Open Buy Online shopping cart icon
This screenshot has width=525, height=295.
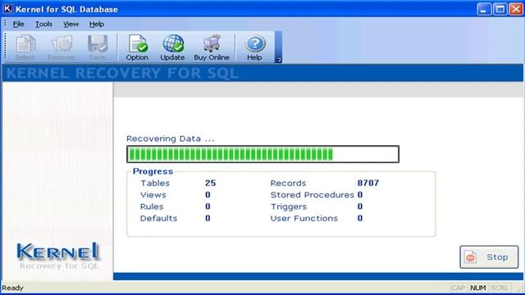[x=212, y=48]
